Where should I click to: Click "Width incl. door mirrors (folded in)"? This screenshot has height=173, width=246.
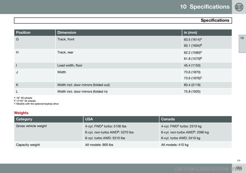tap(82, 91)
